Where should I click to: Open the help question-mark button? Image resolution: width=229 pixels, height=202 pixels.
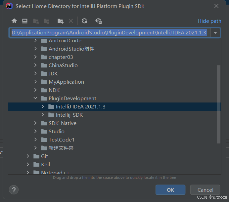(14, 190)
